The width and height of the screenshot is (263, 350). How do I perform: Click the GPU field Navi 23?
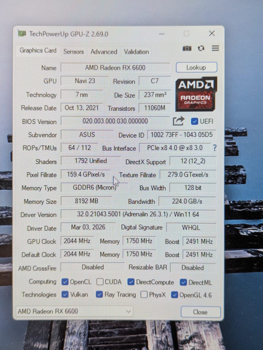pyautogui.click(x=85, y=81)
